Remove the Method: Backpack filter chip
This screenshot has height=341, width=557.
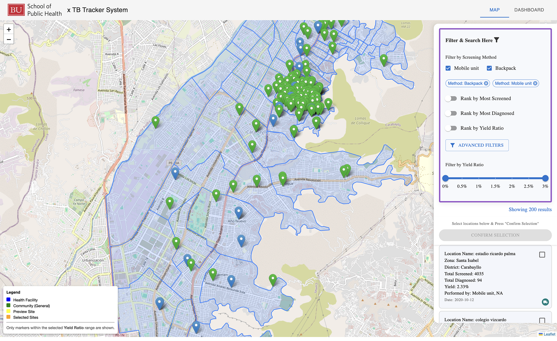click(486, 84)
